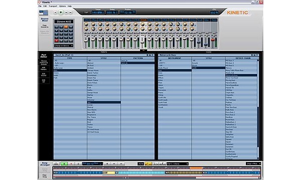301x180 pixels.
Task: Turn the top knob on channel one
Action: 86,24
